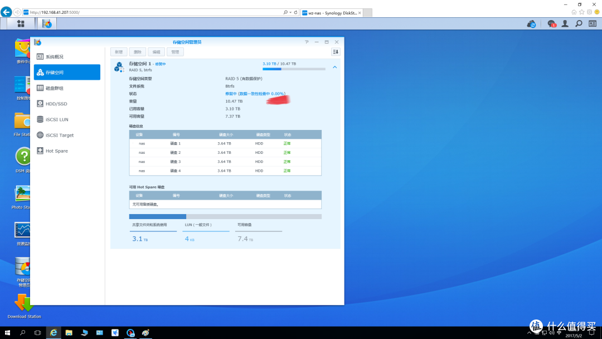Open the DSM widgets panel icon
The width and height of the screenshot is (602, 339).
click(593, 24)
